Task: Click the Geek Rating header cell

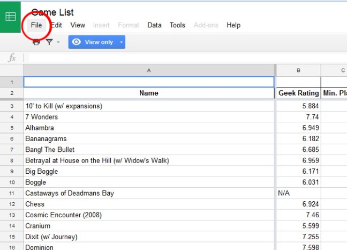Action: (298, 93)
